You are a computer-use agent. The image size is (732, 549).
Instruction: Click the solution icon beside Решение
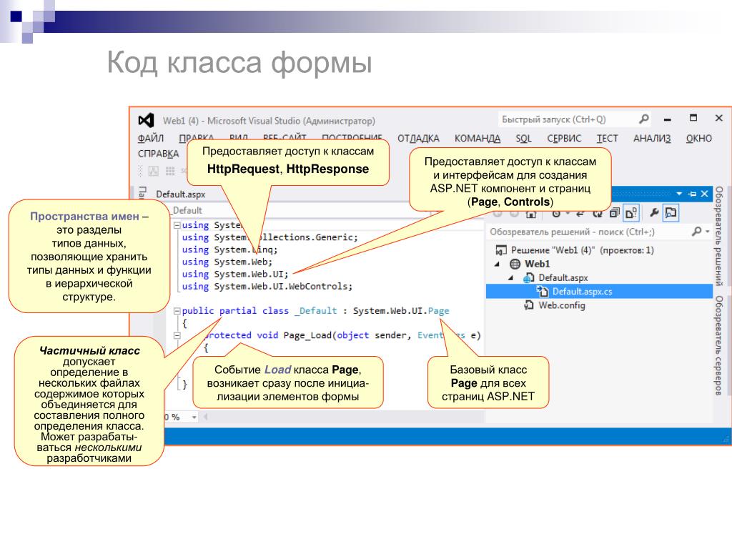501,250
